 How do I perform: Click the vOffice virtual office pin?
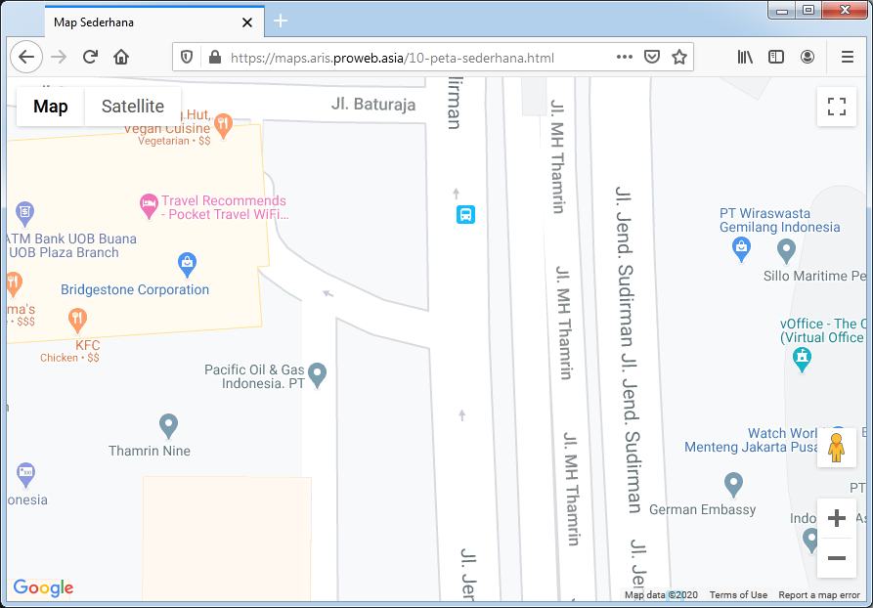point(802,360)
